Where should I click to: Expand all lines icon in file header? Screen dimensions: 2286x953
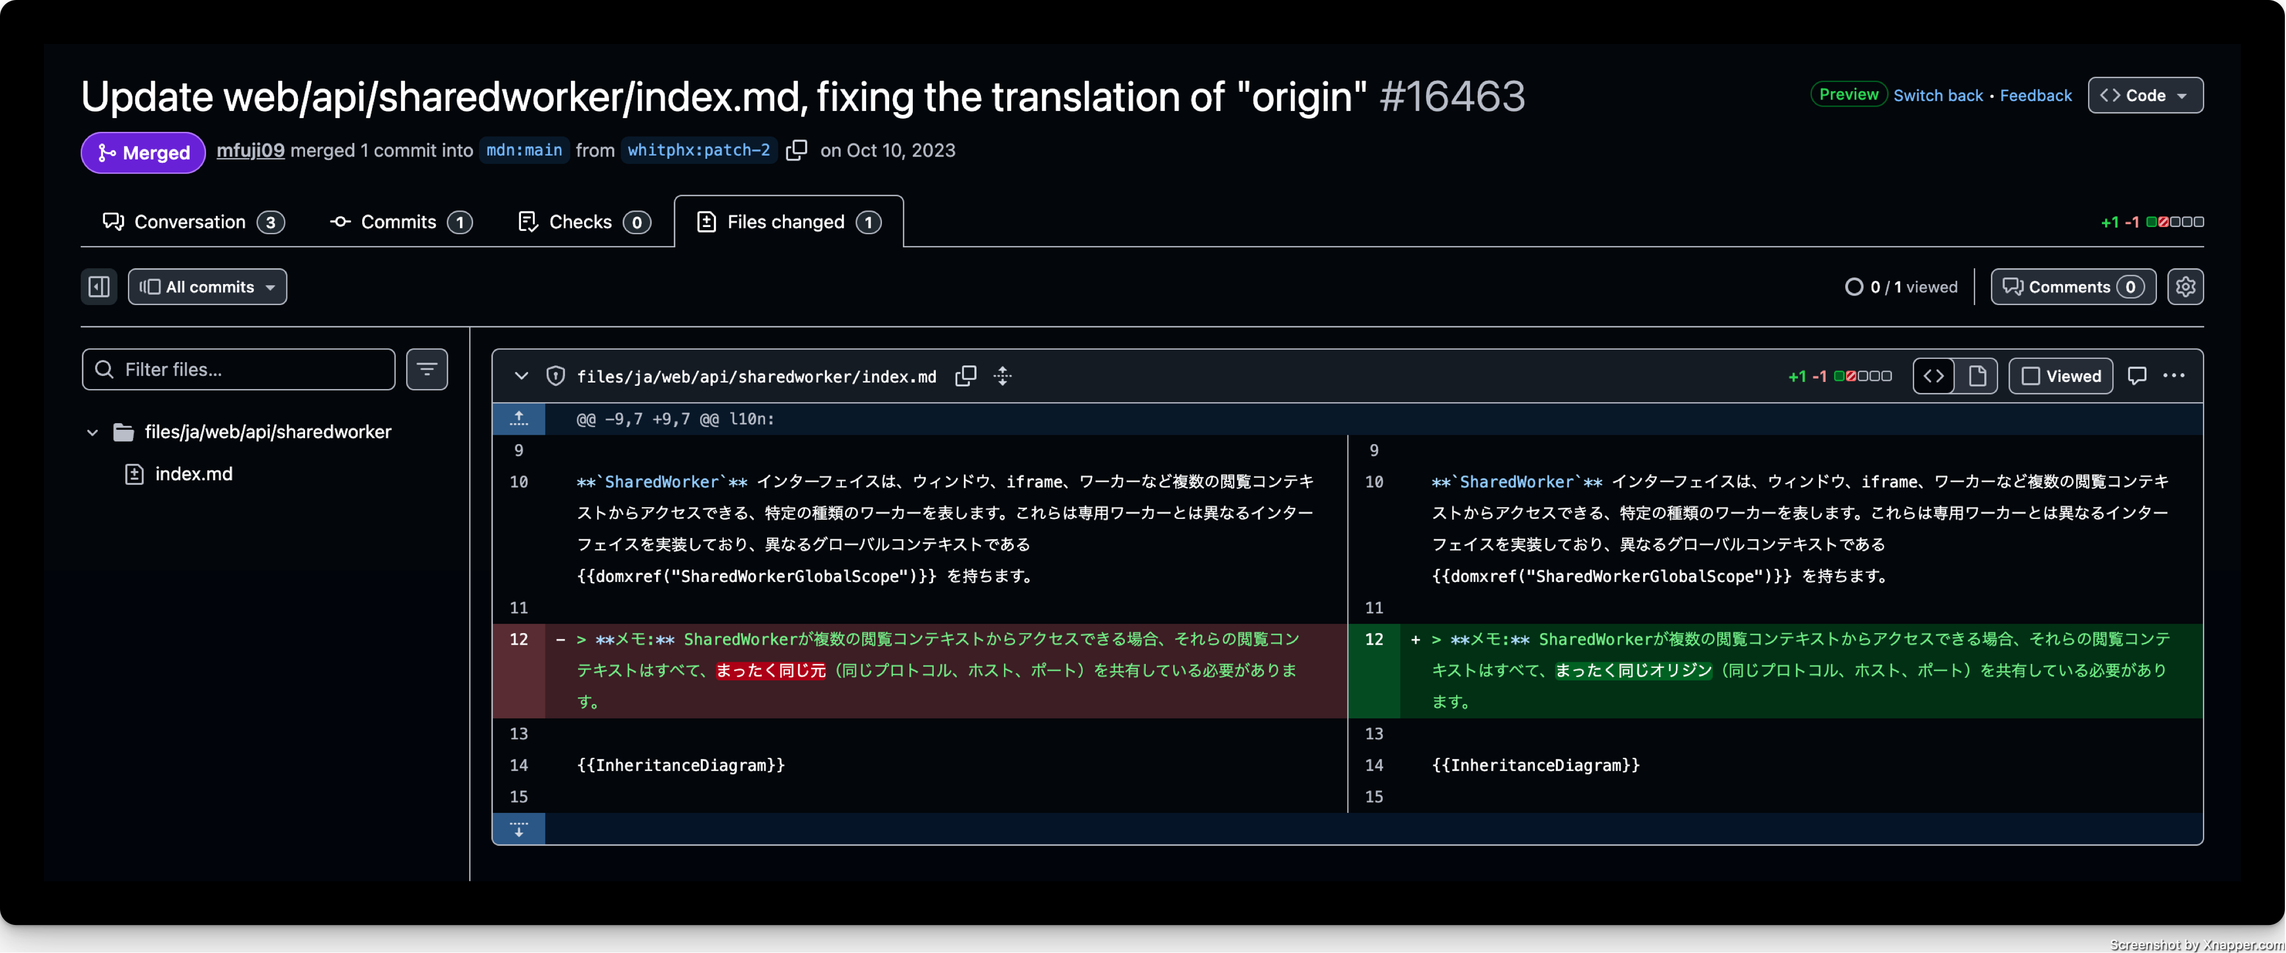coord(1003,376)
